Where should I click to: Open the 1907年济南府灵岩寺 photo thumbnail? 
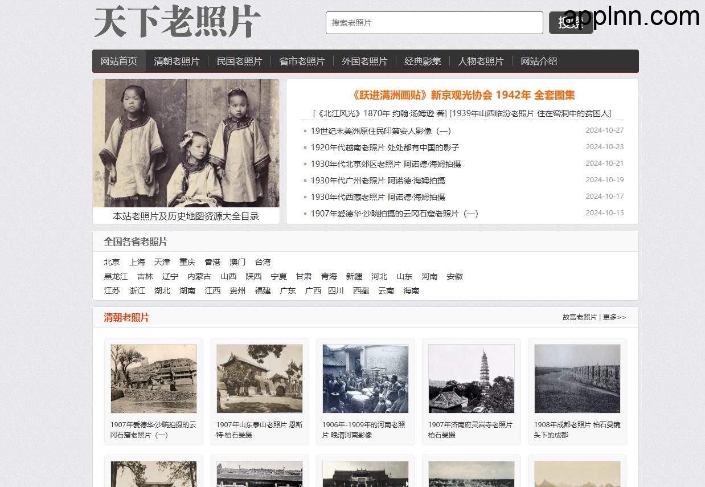(x=472, y=378)
